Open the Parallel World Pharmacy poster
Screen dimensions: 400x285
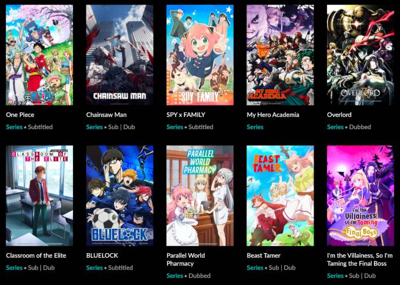(200, 196)
